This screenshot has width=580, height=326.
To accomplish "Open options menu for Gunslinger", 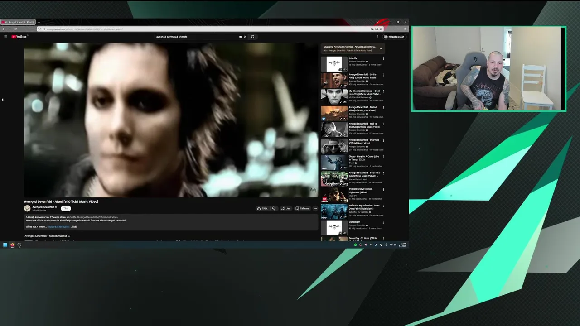I will coord(384,222).
